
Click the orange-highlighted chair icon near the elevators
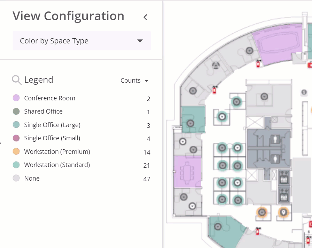(x=262, y=212)
